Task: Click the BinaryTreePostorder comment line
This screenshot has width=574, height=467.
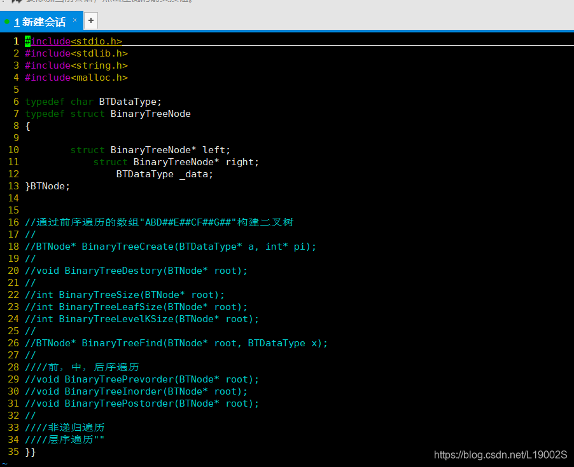Action: [x=142, y=403]
